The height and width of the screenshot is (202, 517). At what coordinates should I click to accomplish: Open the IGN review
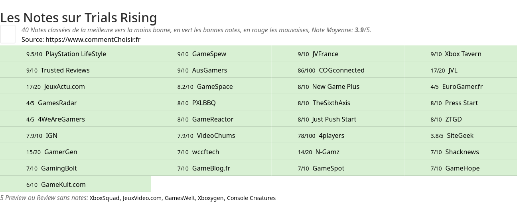51,135
